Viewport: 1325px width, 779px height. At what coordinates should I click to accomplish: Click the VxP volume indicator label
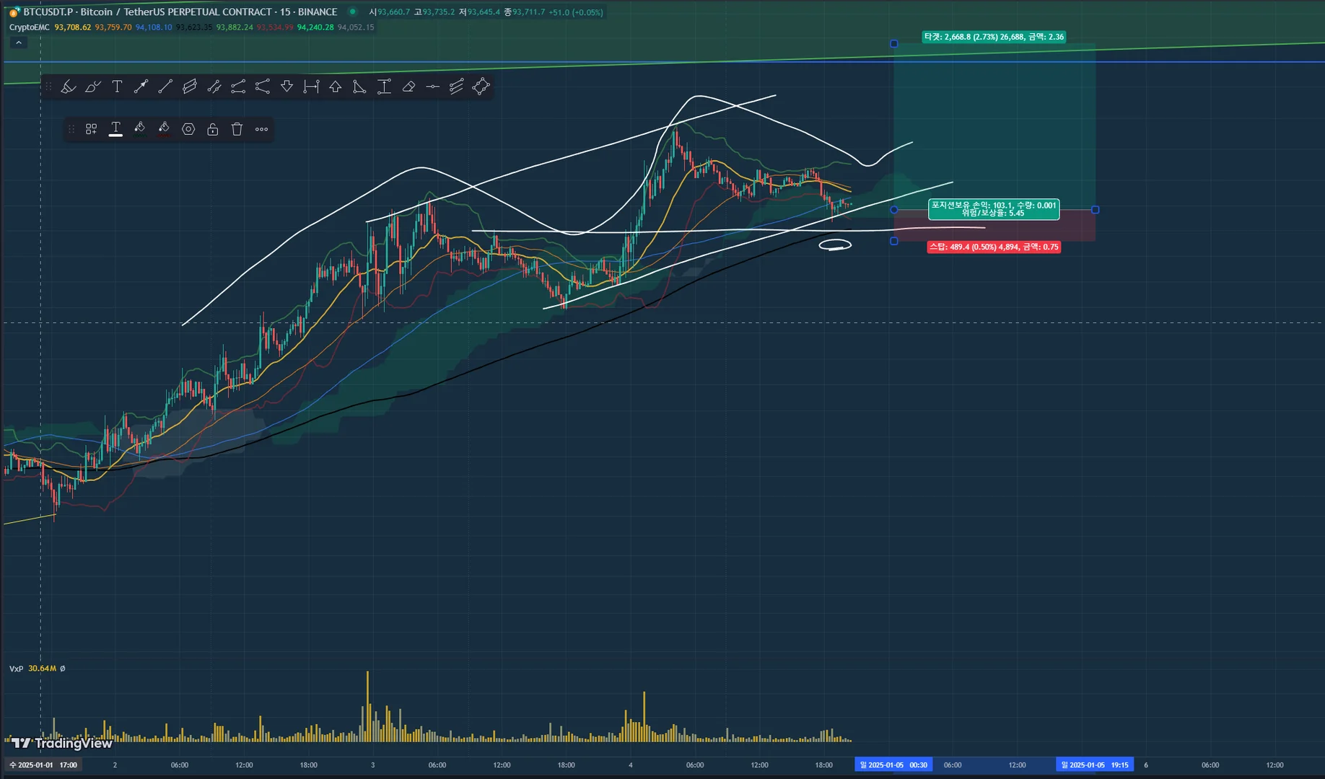tap(16, 669)
